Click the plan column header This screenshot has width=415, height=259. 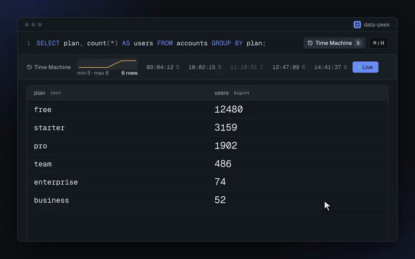[39, 93]
